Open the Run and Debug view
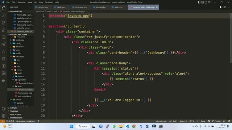This screenshot has height=130, width=232. click(4, 30)
